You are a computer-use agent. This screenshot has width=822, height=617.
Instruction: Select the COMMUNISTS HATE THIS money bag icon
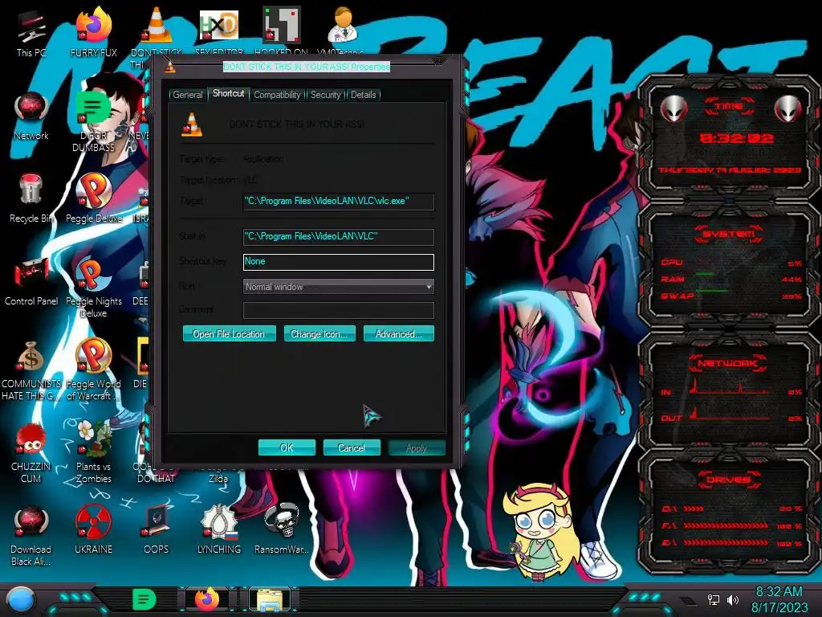(x=31, y=370)
